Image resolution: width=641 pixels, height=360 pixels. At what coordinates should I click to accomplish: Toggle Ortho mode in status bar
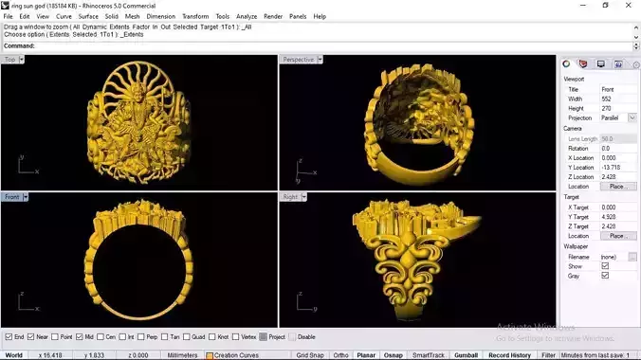click(340, 355)
